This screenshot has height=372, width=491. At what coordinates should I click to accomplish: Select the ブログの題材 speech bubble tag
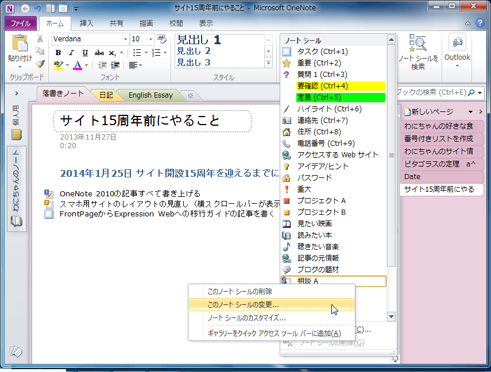click(x=334, y=270)
